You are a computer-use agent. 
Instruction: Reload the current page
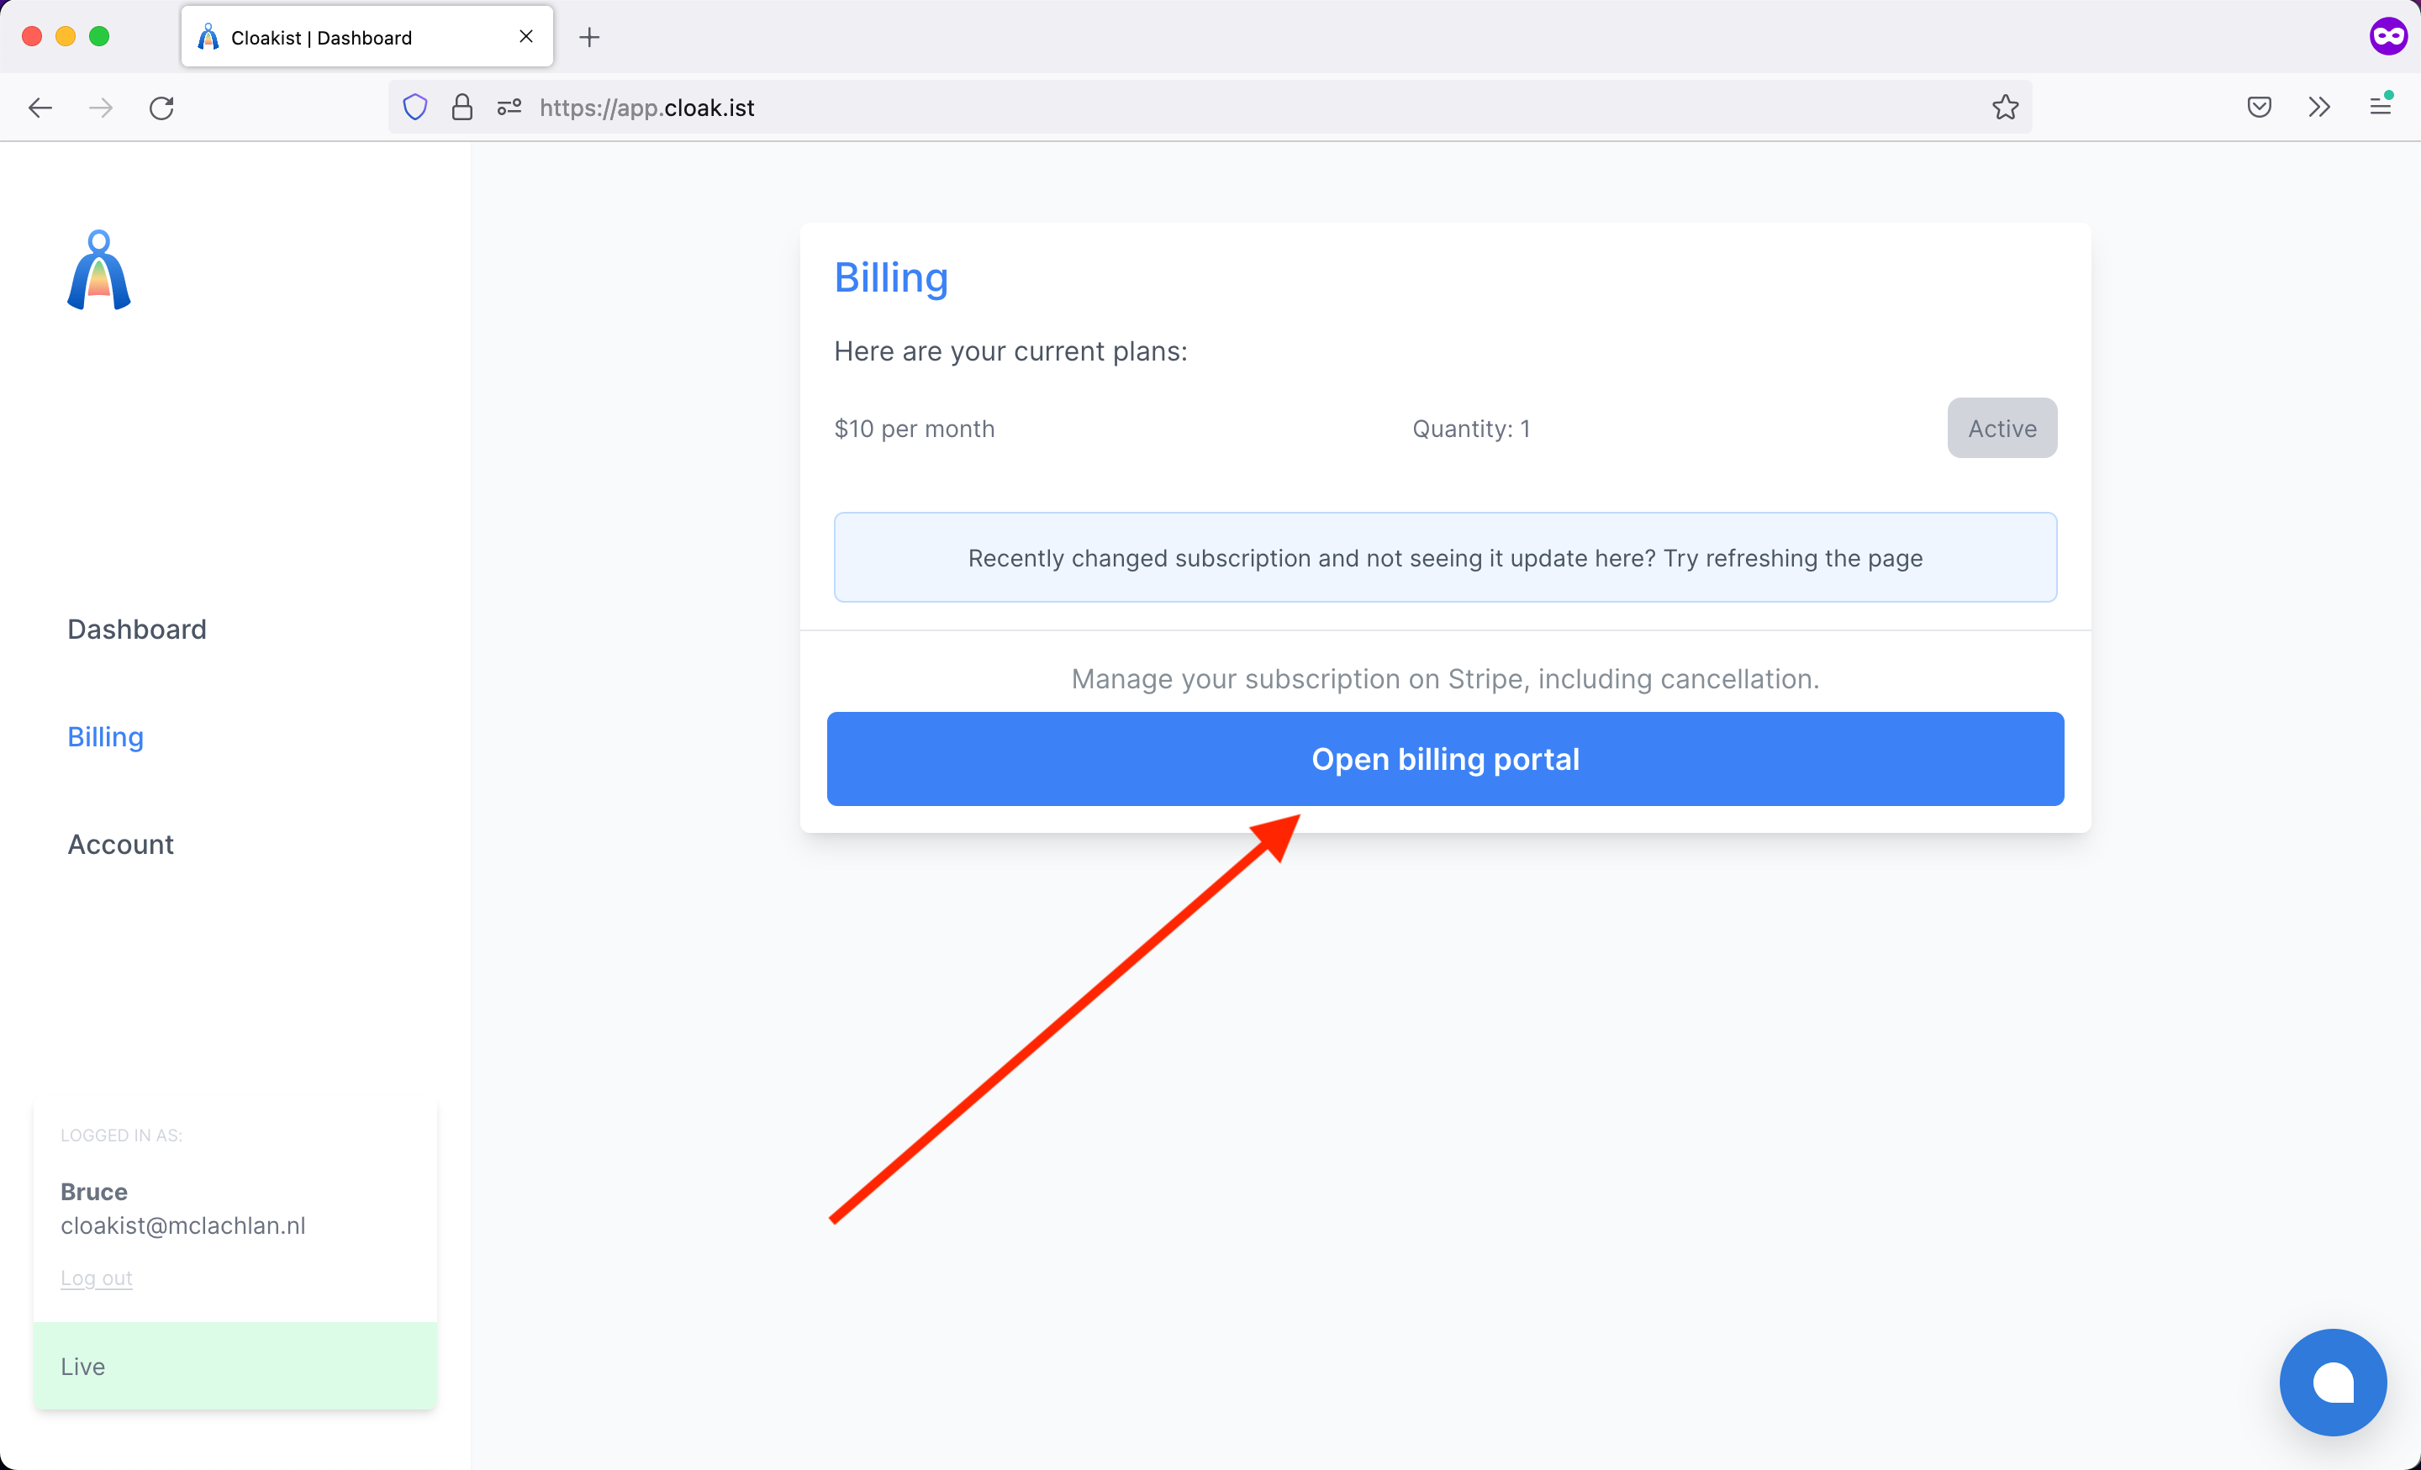tap(162, 107)
